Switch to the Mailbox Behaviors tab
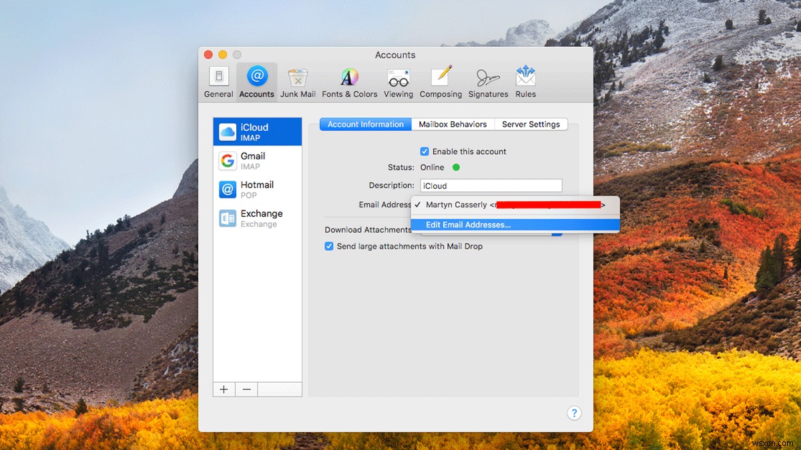 tap(453, 124)
